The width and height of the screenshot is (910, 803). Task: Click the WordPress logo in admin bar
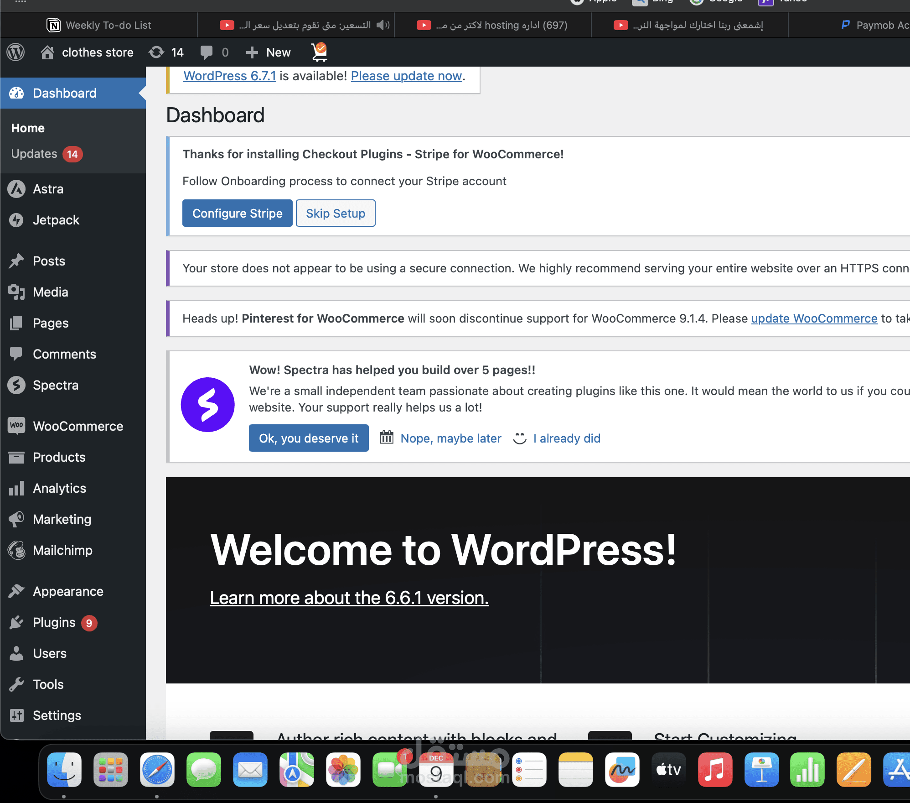pyautogui.click(x=16, y=52)
